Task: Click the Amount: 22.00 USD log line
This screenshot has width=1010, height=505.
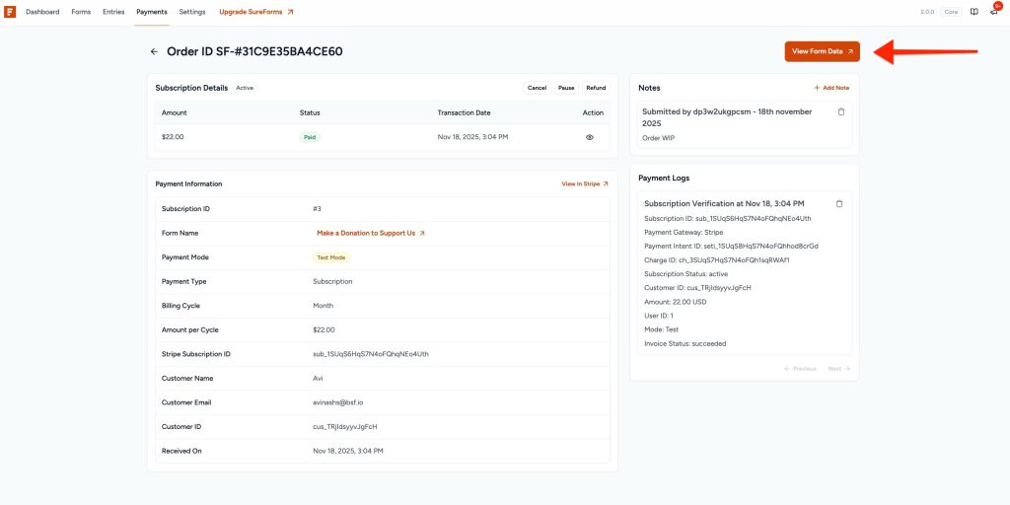Action: [x=676, y=302]
